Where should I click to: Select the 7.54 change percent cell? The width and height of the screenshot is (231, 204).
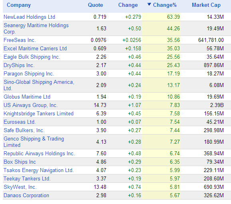click(x=175, y=122)
